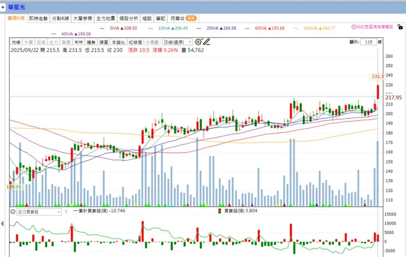
Task: Open chart settings gear icon
Action: 198,42
